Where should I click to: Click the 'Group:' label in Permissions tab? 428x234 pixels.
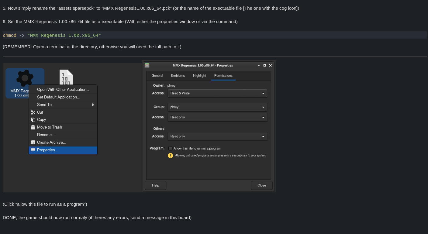[x=159, y=107]
